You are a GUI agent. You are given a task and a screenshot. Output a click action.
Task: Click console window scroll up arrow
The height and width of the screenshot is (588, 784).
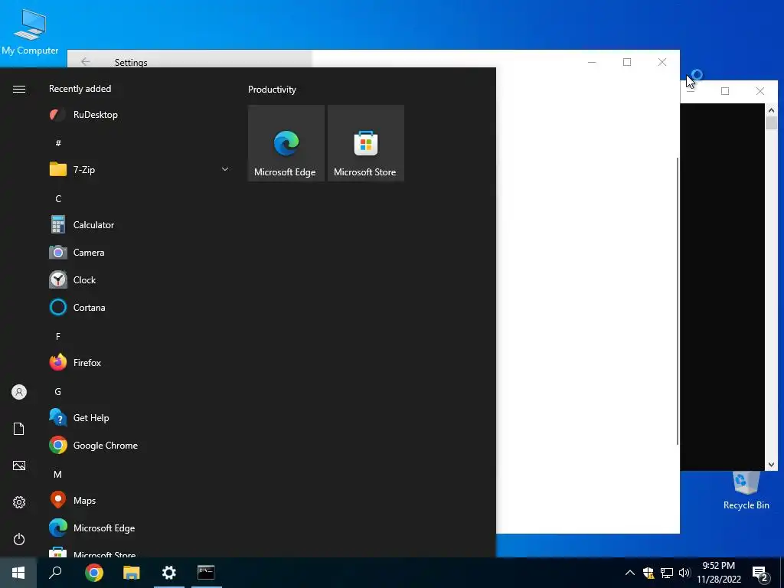tap(771, 110)
